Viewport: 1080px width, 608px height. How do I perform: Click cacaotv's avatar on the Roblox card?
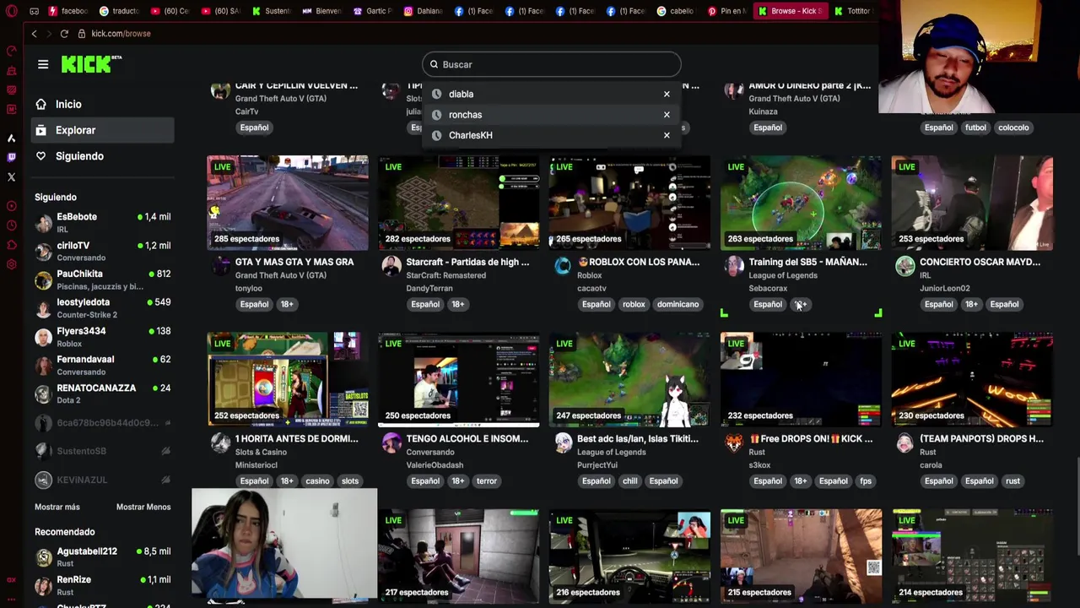(563, 267)
